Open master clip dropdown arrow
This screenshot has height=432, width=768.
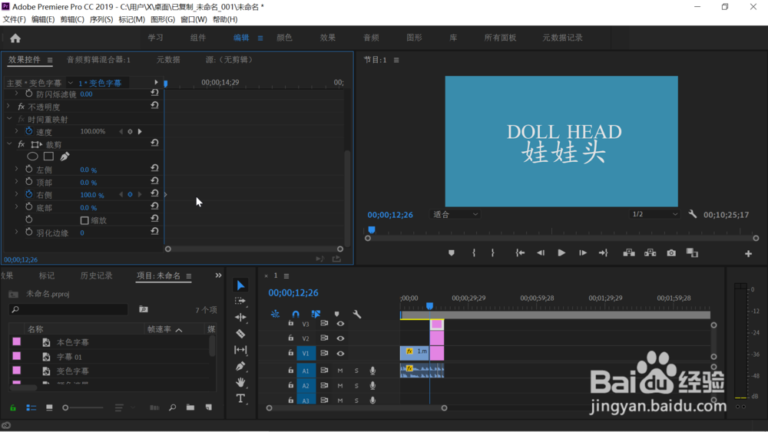pyautogui.click(x=70, y=83)
